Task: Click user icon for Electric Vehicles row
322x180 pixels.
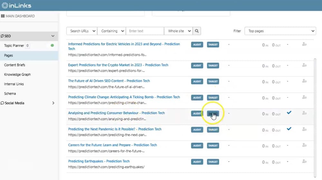Action: [x=304, y=44]
